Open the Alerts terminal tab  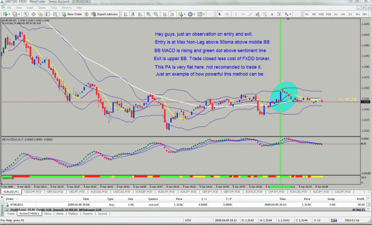coord(60,214)
